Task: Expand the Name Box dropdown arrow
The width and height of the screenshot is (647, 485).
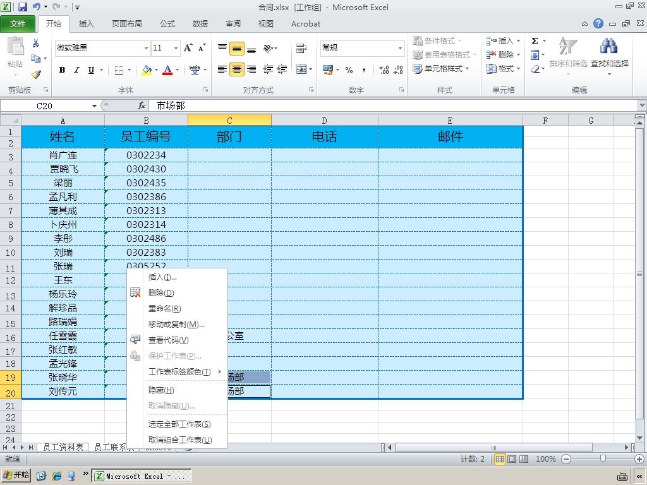Action: click(95, 106)
